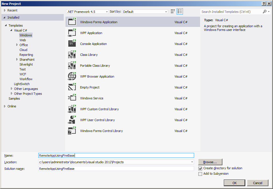Screen dimensions: 273x189
Task: Click the Browse... button
Action: coord(210,162)
